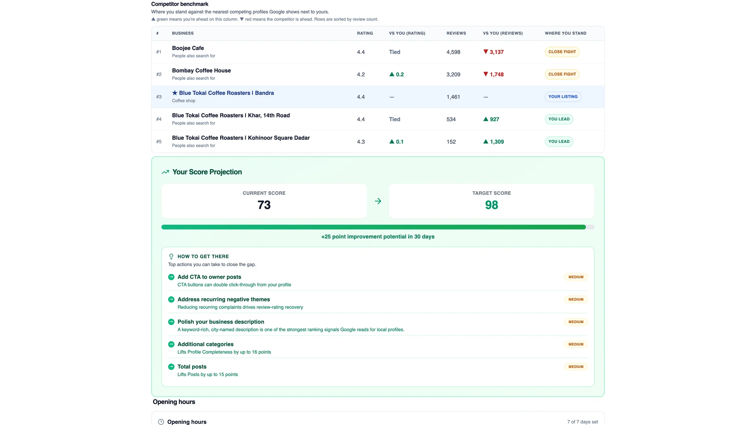The height and width of the screenshot is (425, 756).
Task: Click the clock icon beside Opening hours
Action: [161, 422]
